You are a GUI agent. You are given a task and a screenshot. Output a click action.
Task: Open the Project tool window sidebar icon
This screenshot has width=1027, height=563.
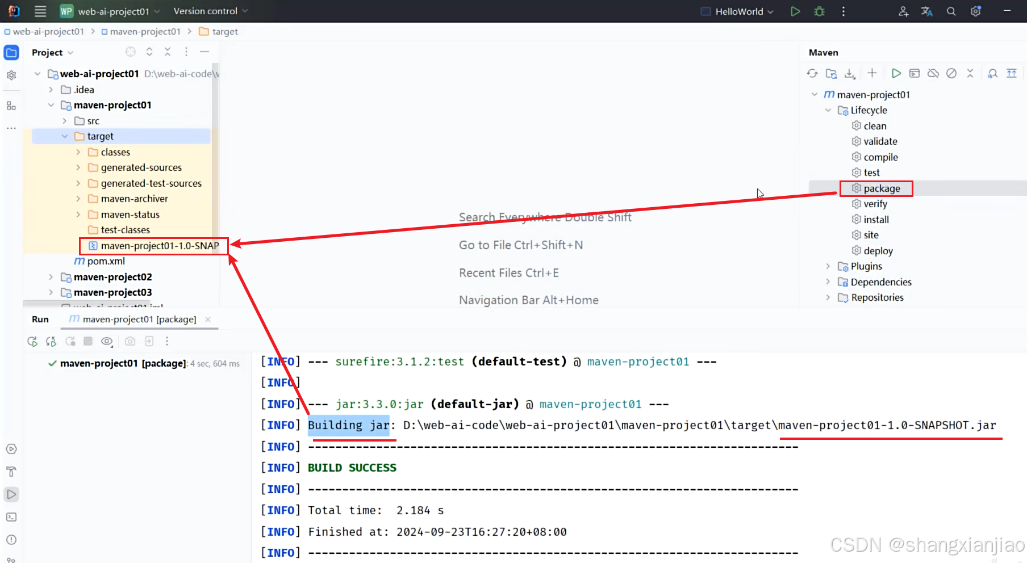tap(11, 53)
